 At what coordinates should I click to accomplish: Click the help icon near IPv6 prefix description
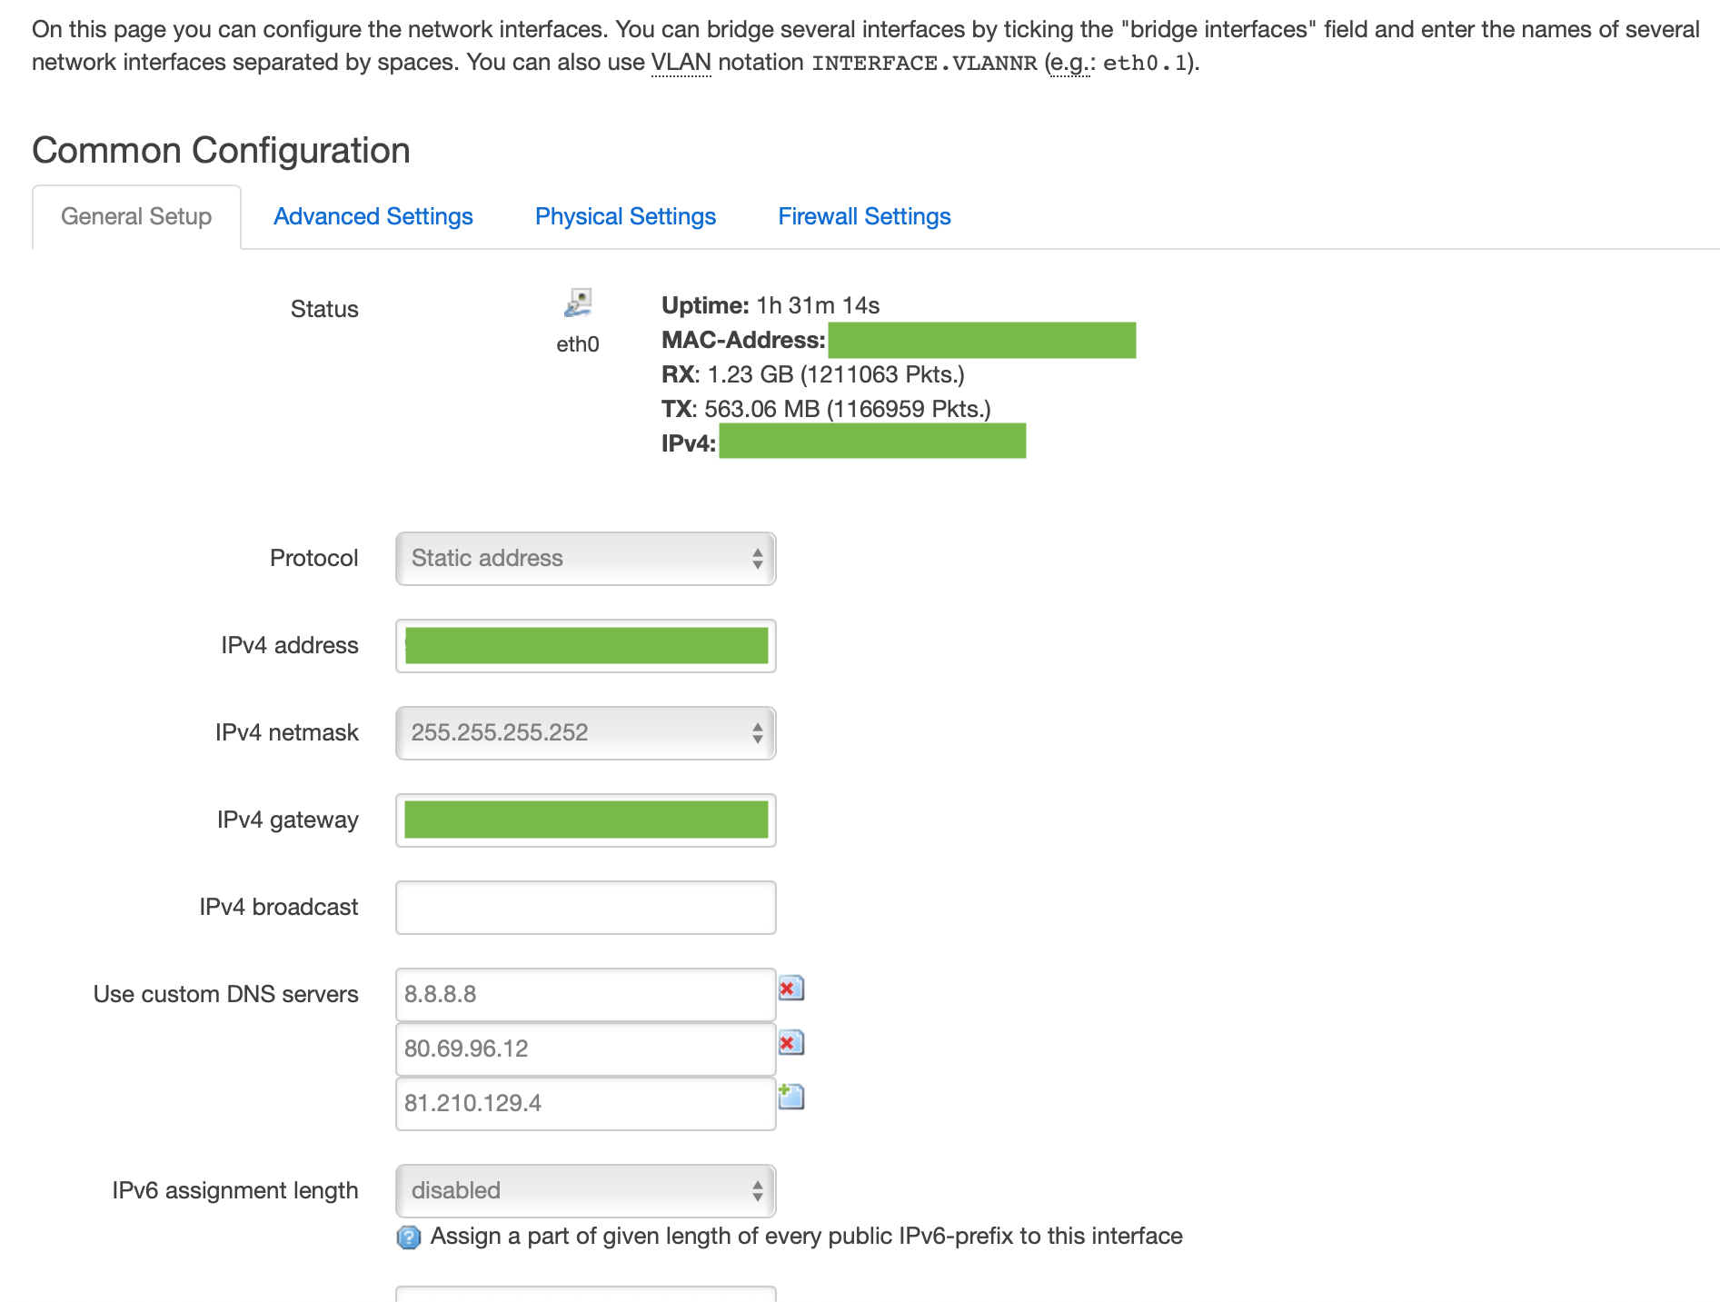pyautogui.click(x=409, y=1237)
